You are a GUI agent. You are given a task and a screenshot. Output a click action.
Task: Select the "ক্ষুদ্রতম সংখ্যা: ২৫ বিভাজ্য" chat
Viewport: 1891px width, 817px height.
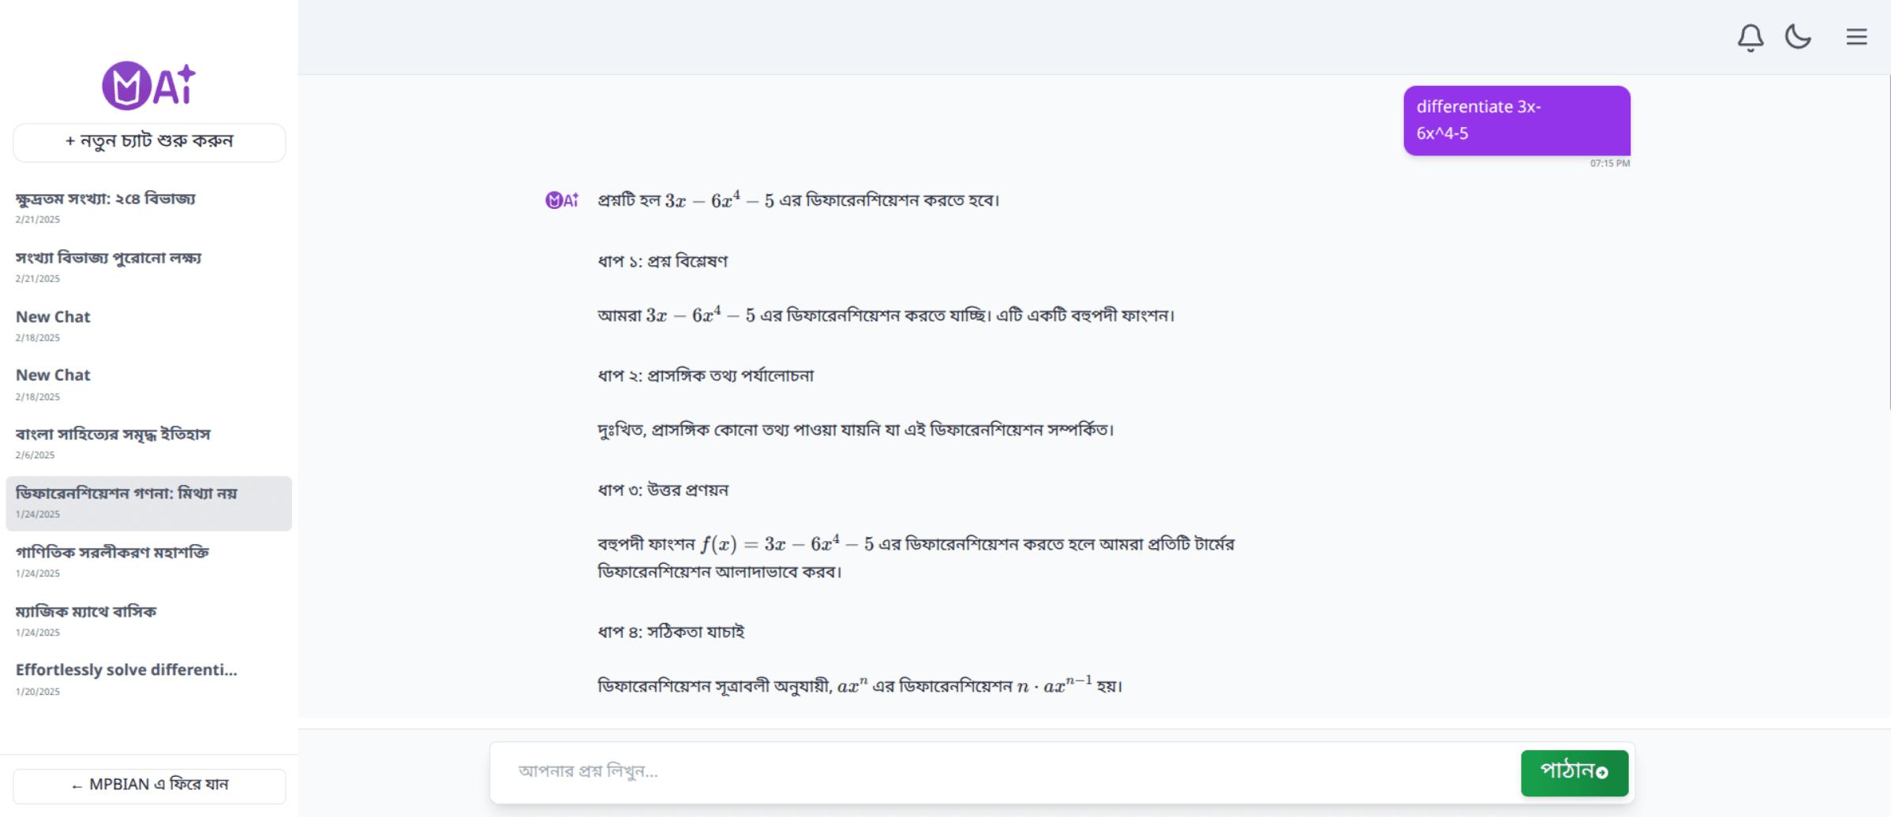pyautogui.click(x=106, y=199)
